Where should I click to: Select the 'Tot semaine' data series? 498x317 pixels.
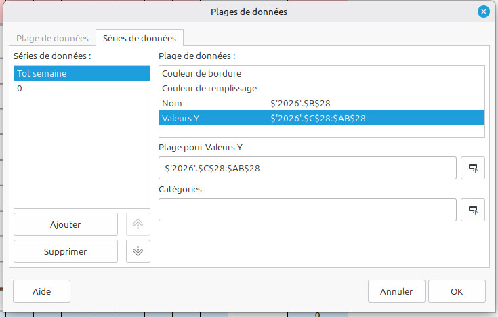click(x=81, y=74)
